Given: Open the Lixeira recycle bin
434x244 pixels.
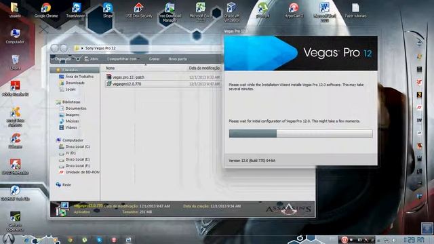Looking at the screenshot, I should coord(15,62).
